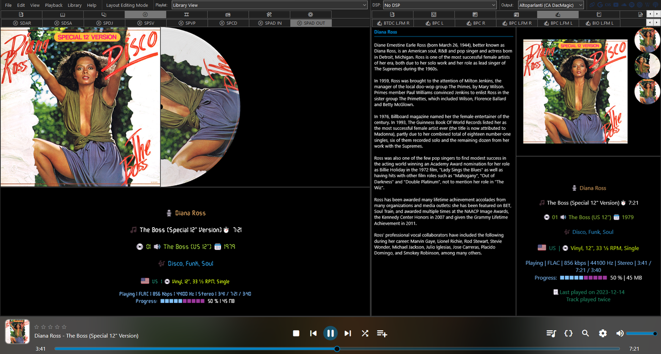This screenshot has height=354, width=661.
Task: Open the DSP preset dropdown
Action: pos(439,5)
